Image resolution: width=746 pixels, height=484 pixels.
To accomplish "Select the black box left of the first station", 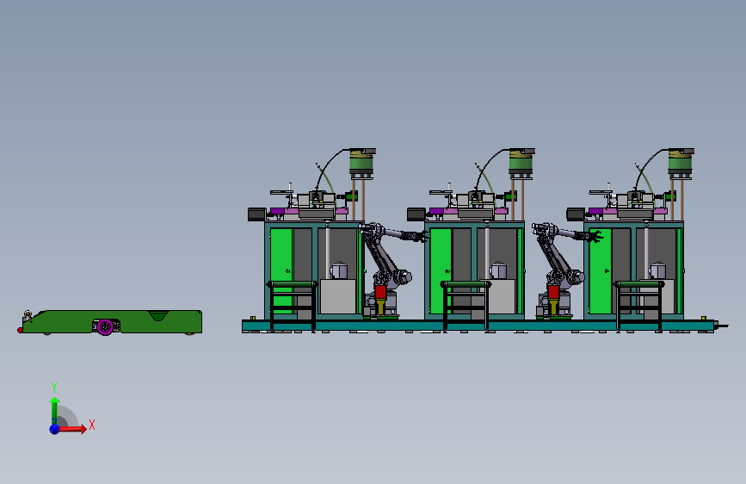I will pos(257,214).
